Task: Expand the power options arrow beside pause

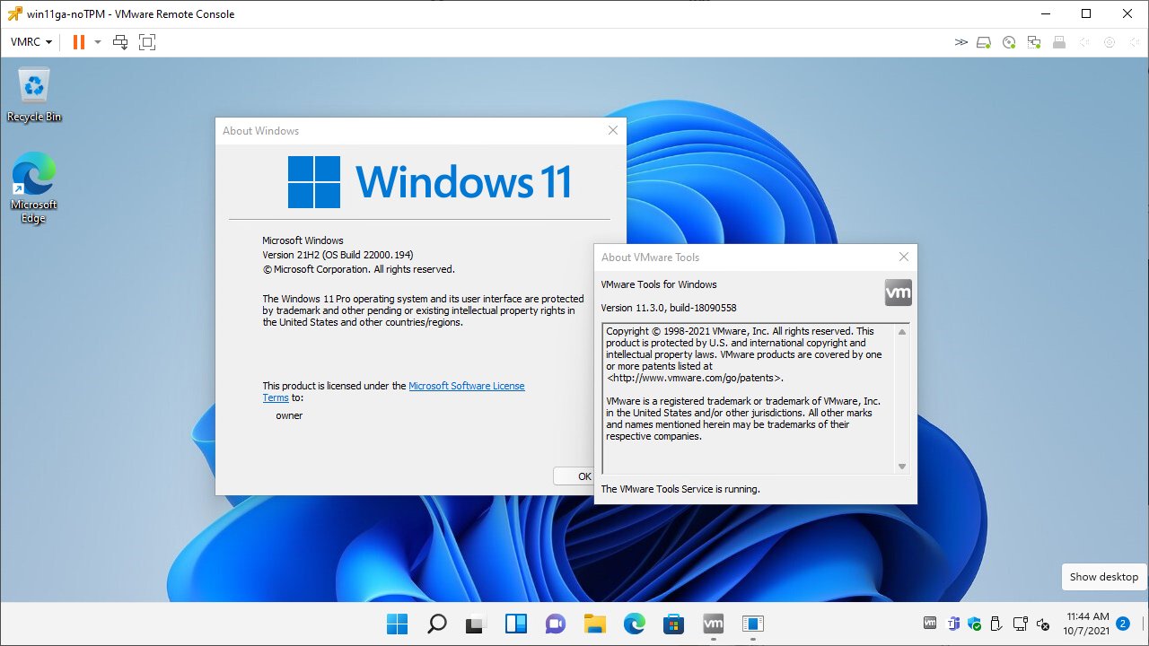Action: click(x=97, y=41)
